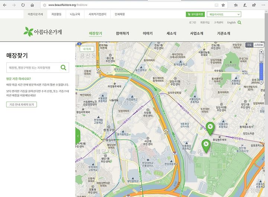
Task: Open the web notes pen tool
Action: click(245, 5)
